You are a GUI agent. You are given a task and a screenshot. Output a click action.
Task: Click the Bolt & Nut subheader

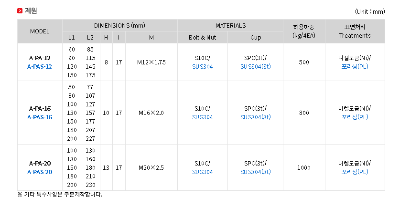click(x=203, y=37)
